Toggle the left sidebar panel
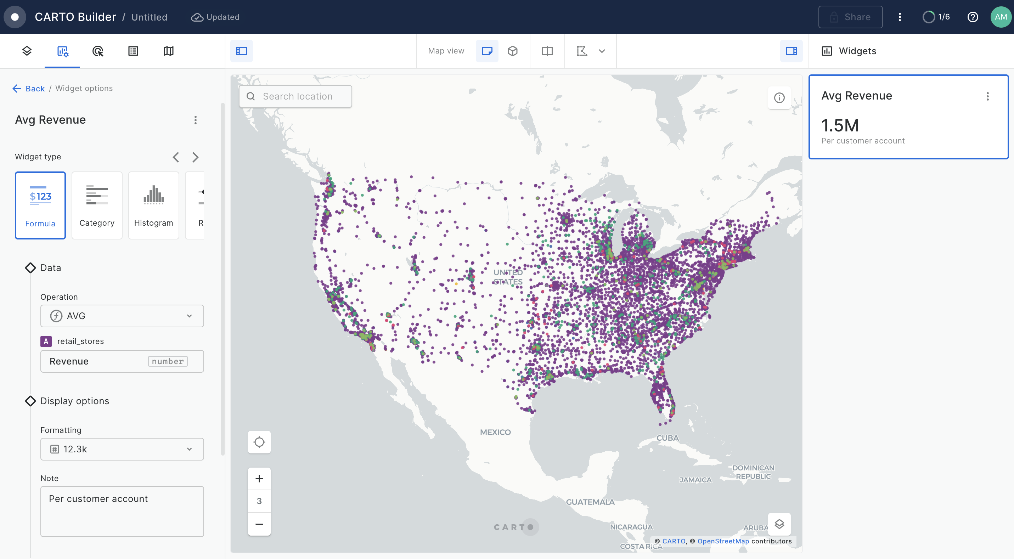Viewport: 1014px width, 559px height. (x=241, y=51)
